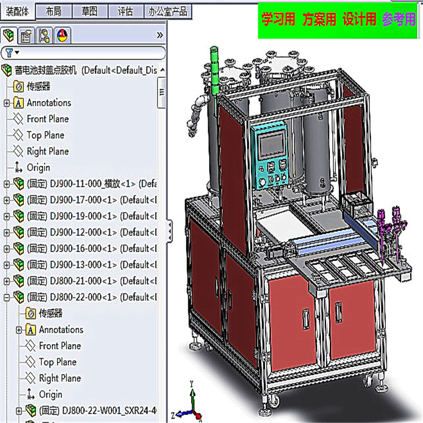Click the feature tree scroll up arrow

coord(162,70)
